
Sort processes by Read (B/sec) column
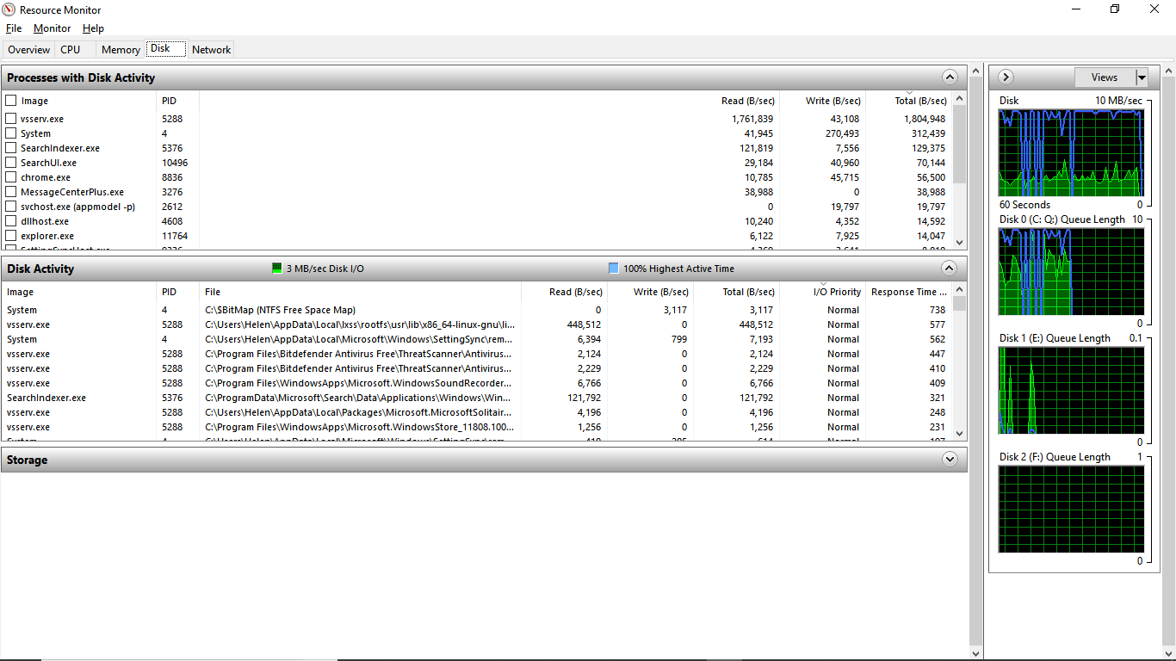(x=747, y=101)
